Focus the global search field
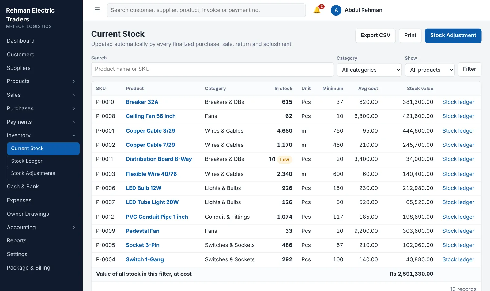Image resolution: width=490 pixels, height=291 pixels. [206, 10]
